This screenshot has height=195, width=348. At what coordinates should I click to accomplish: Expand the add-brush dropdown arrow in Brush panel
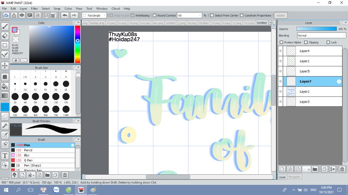tap(33, 175)
